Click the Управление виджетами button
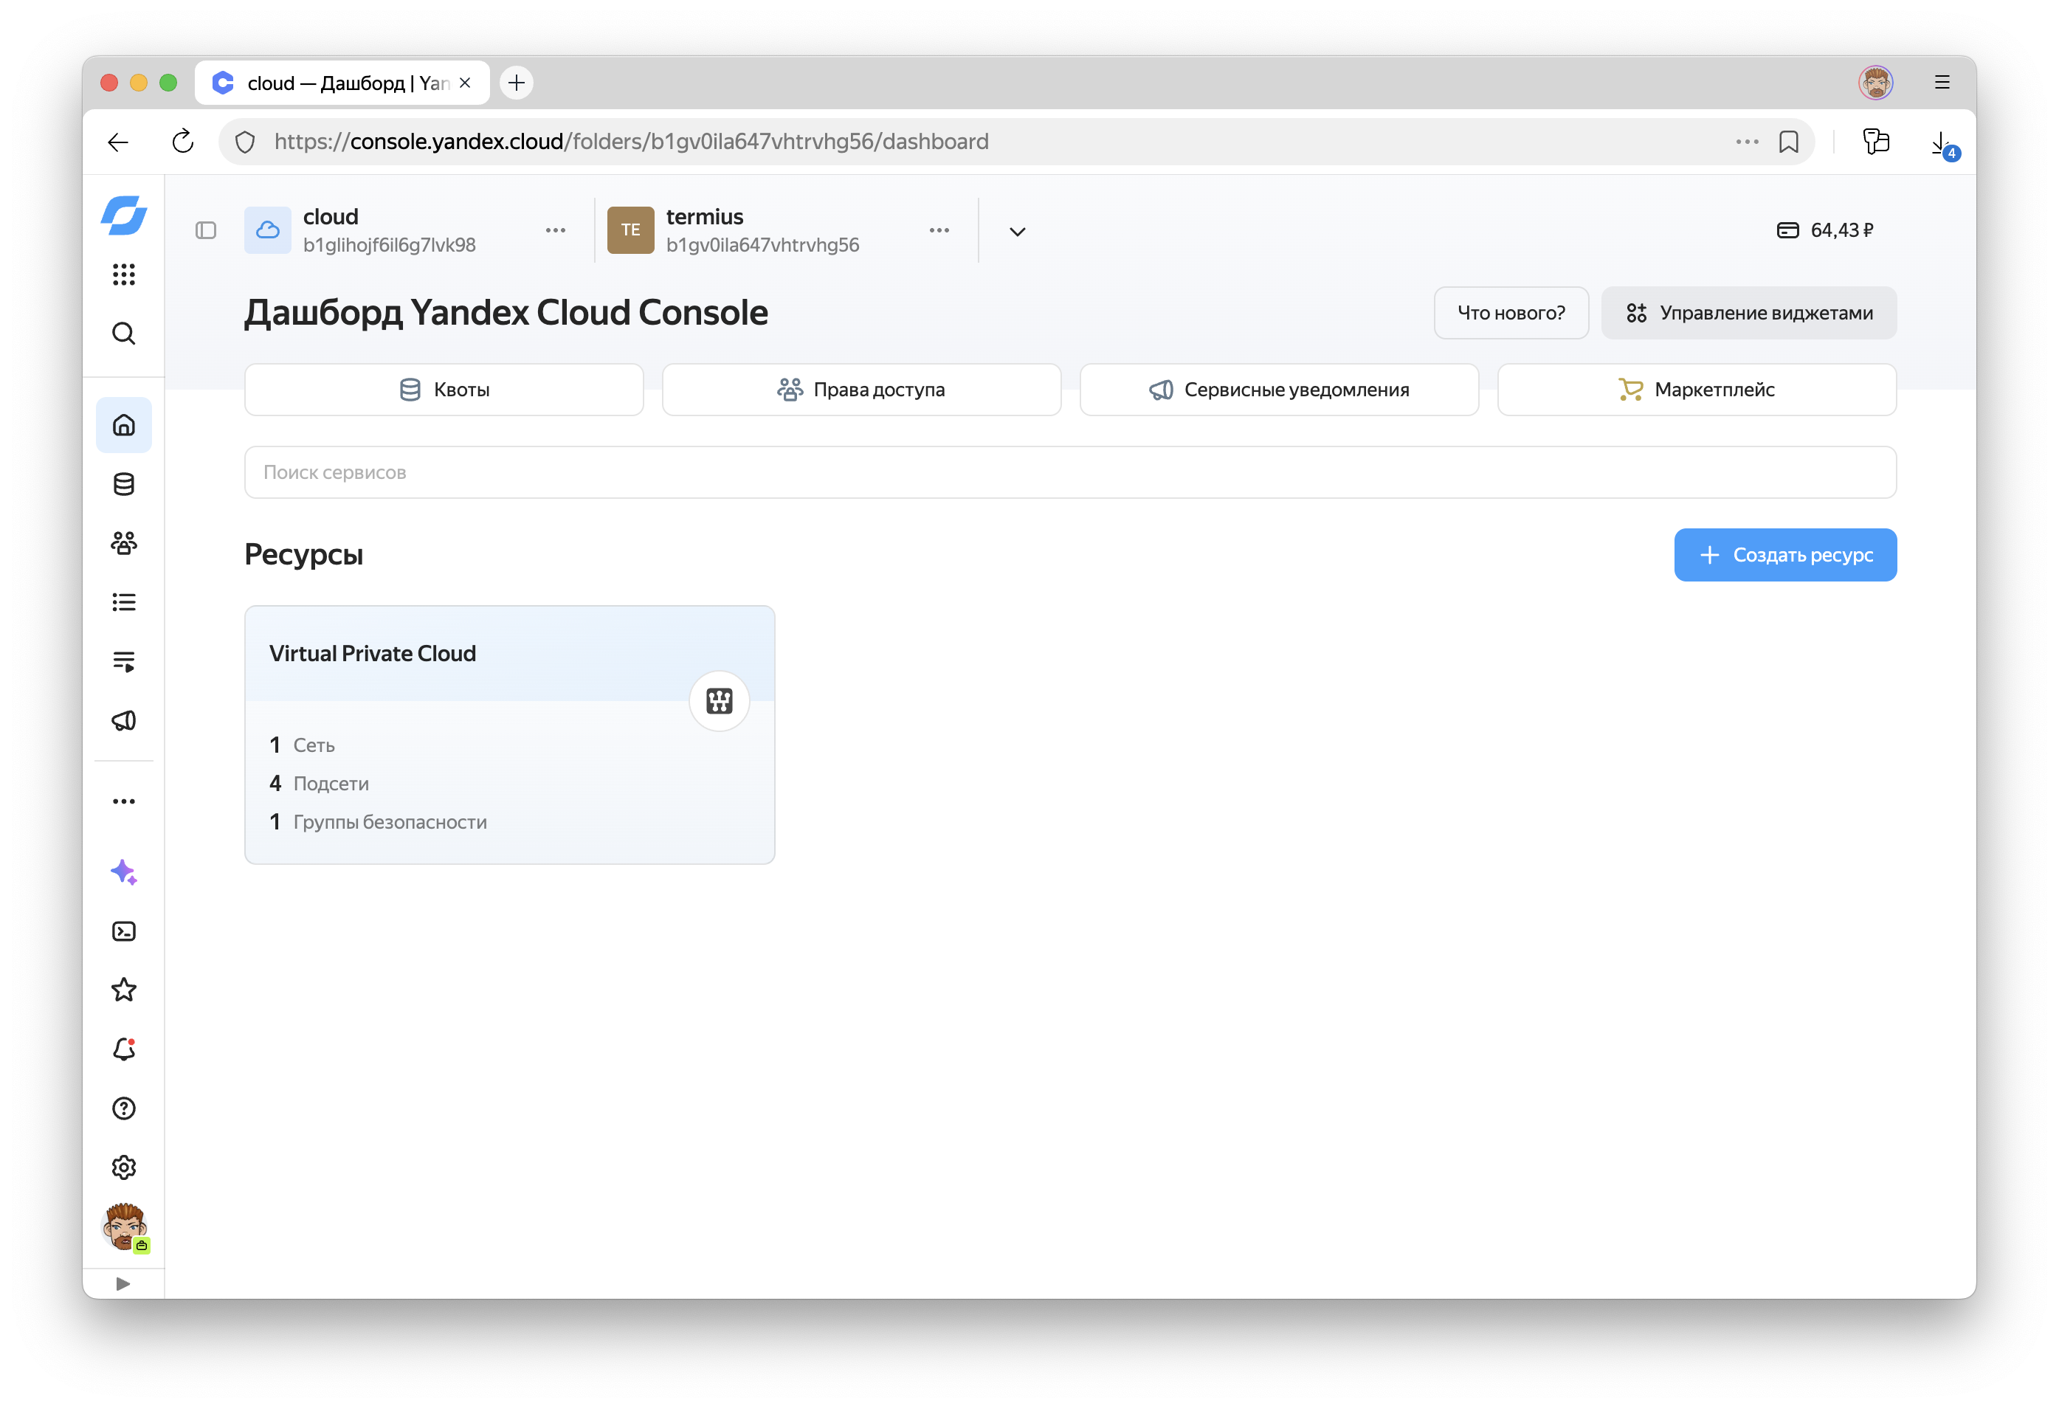The width and height of the screenshot is (2059, 1408). tap(1748, 313)
